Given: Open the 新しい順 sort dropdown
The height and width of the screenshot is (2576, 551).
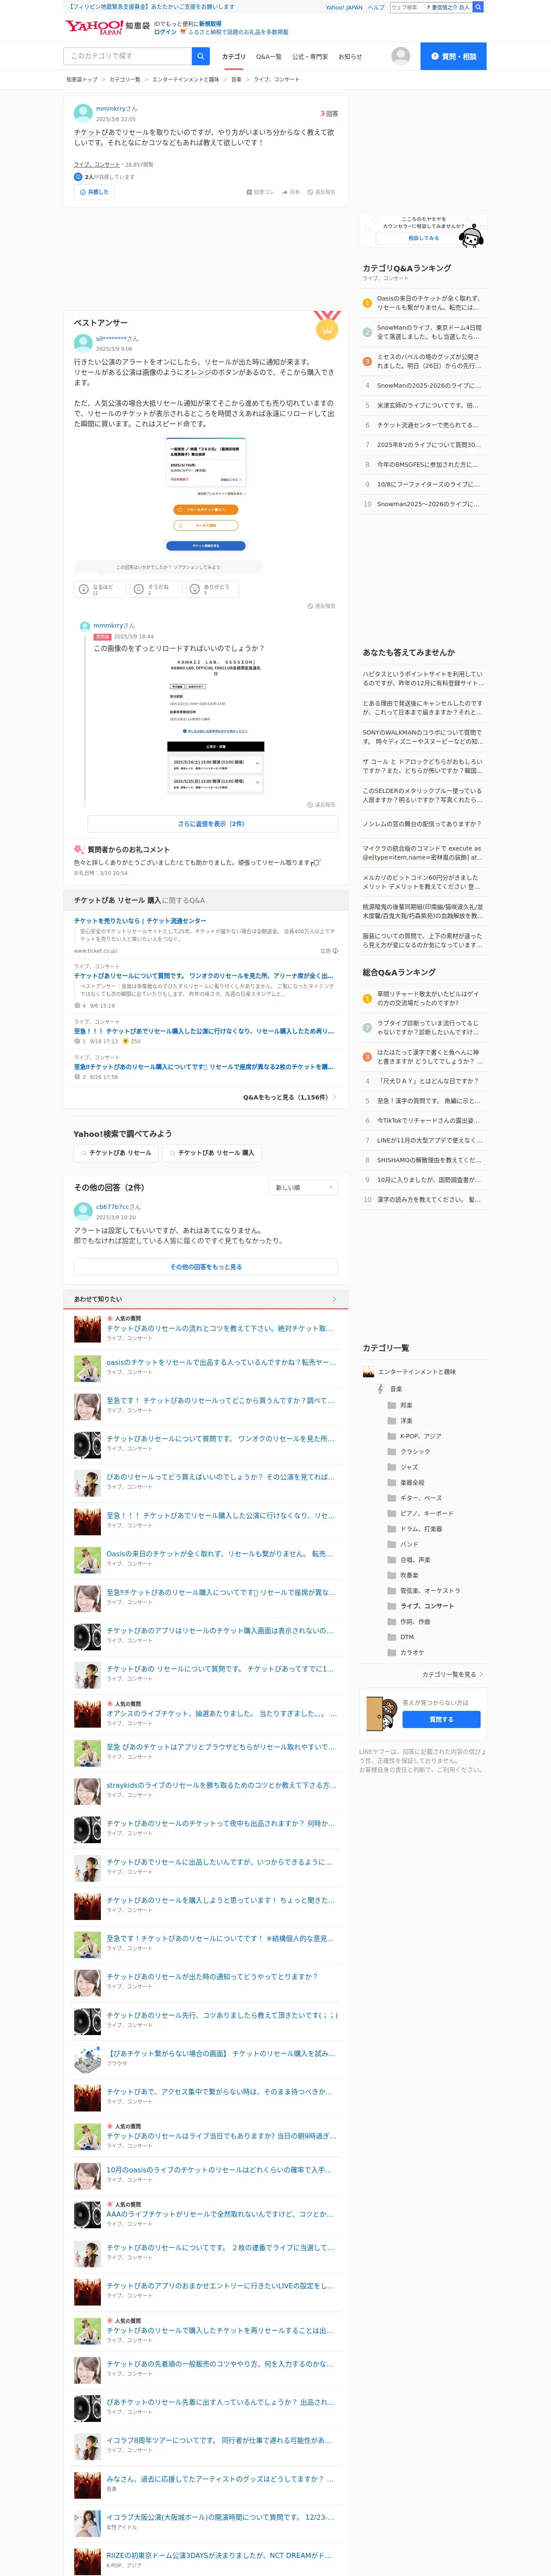Looking at the screenshot, I should tap(303, 1187).
